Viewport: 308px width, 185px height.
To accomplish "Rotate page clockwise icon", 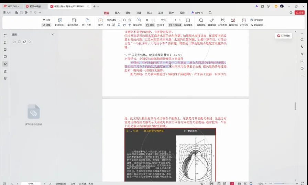I will (x=130, y=25).
